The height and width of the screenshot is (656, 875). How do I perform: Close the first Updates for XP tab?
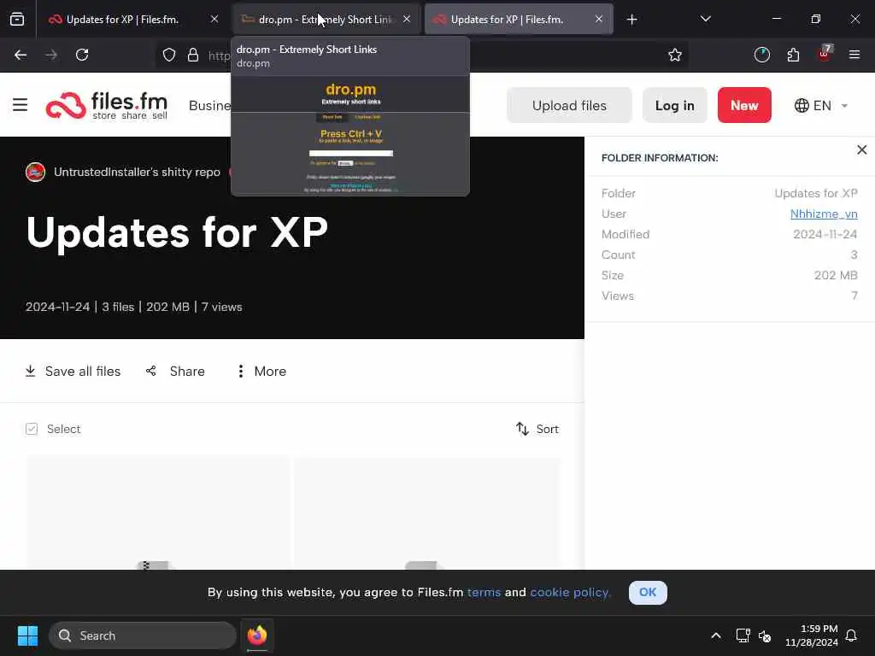[x=214, y=19]
